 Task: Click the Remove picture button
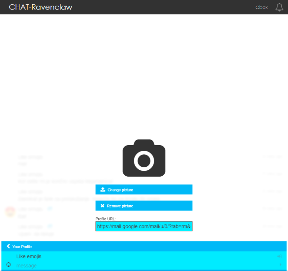click(144, 206)
